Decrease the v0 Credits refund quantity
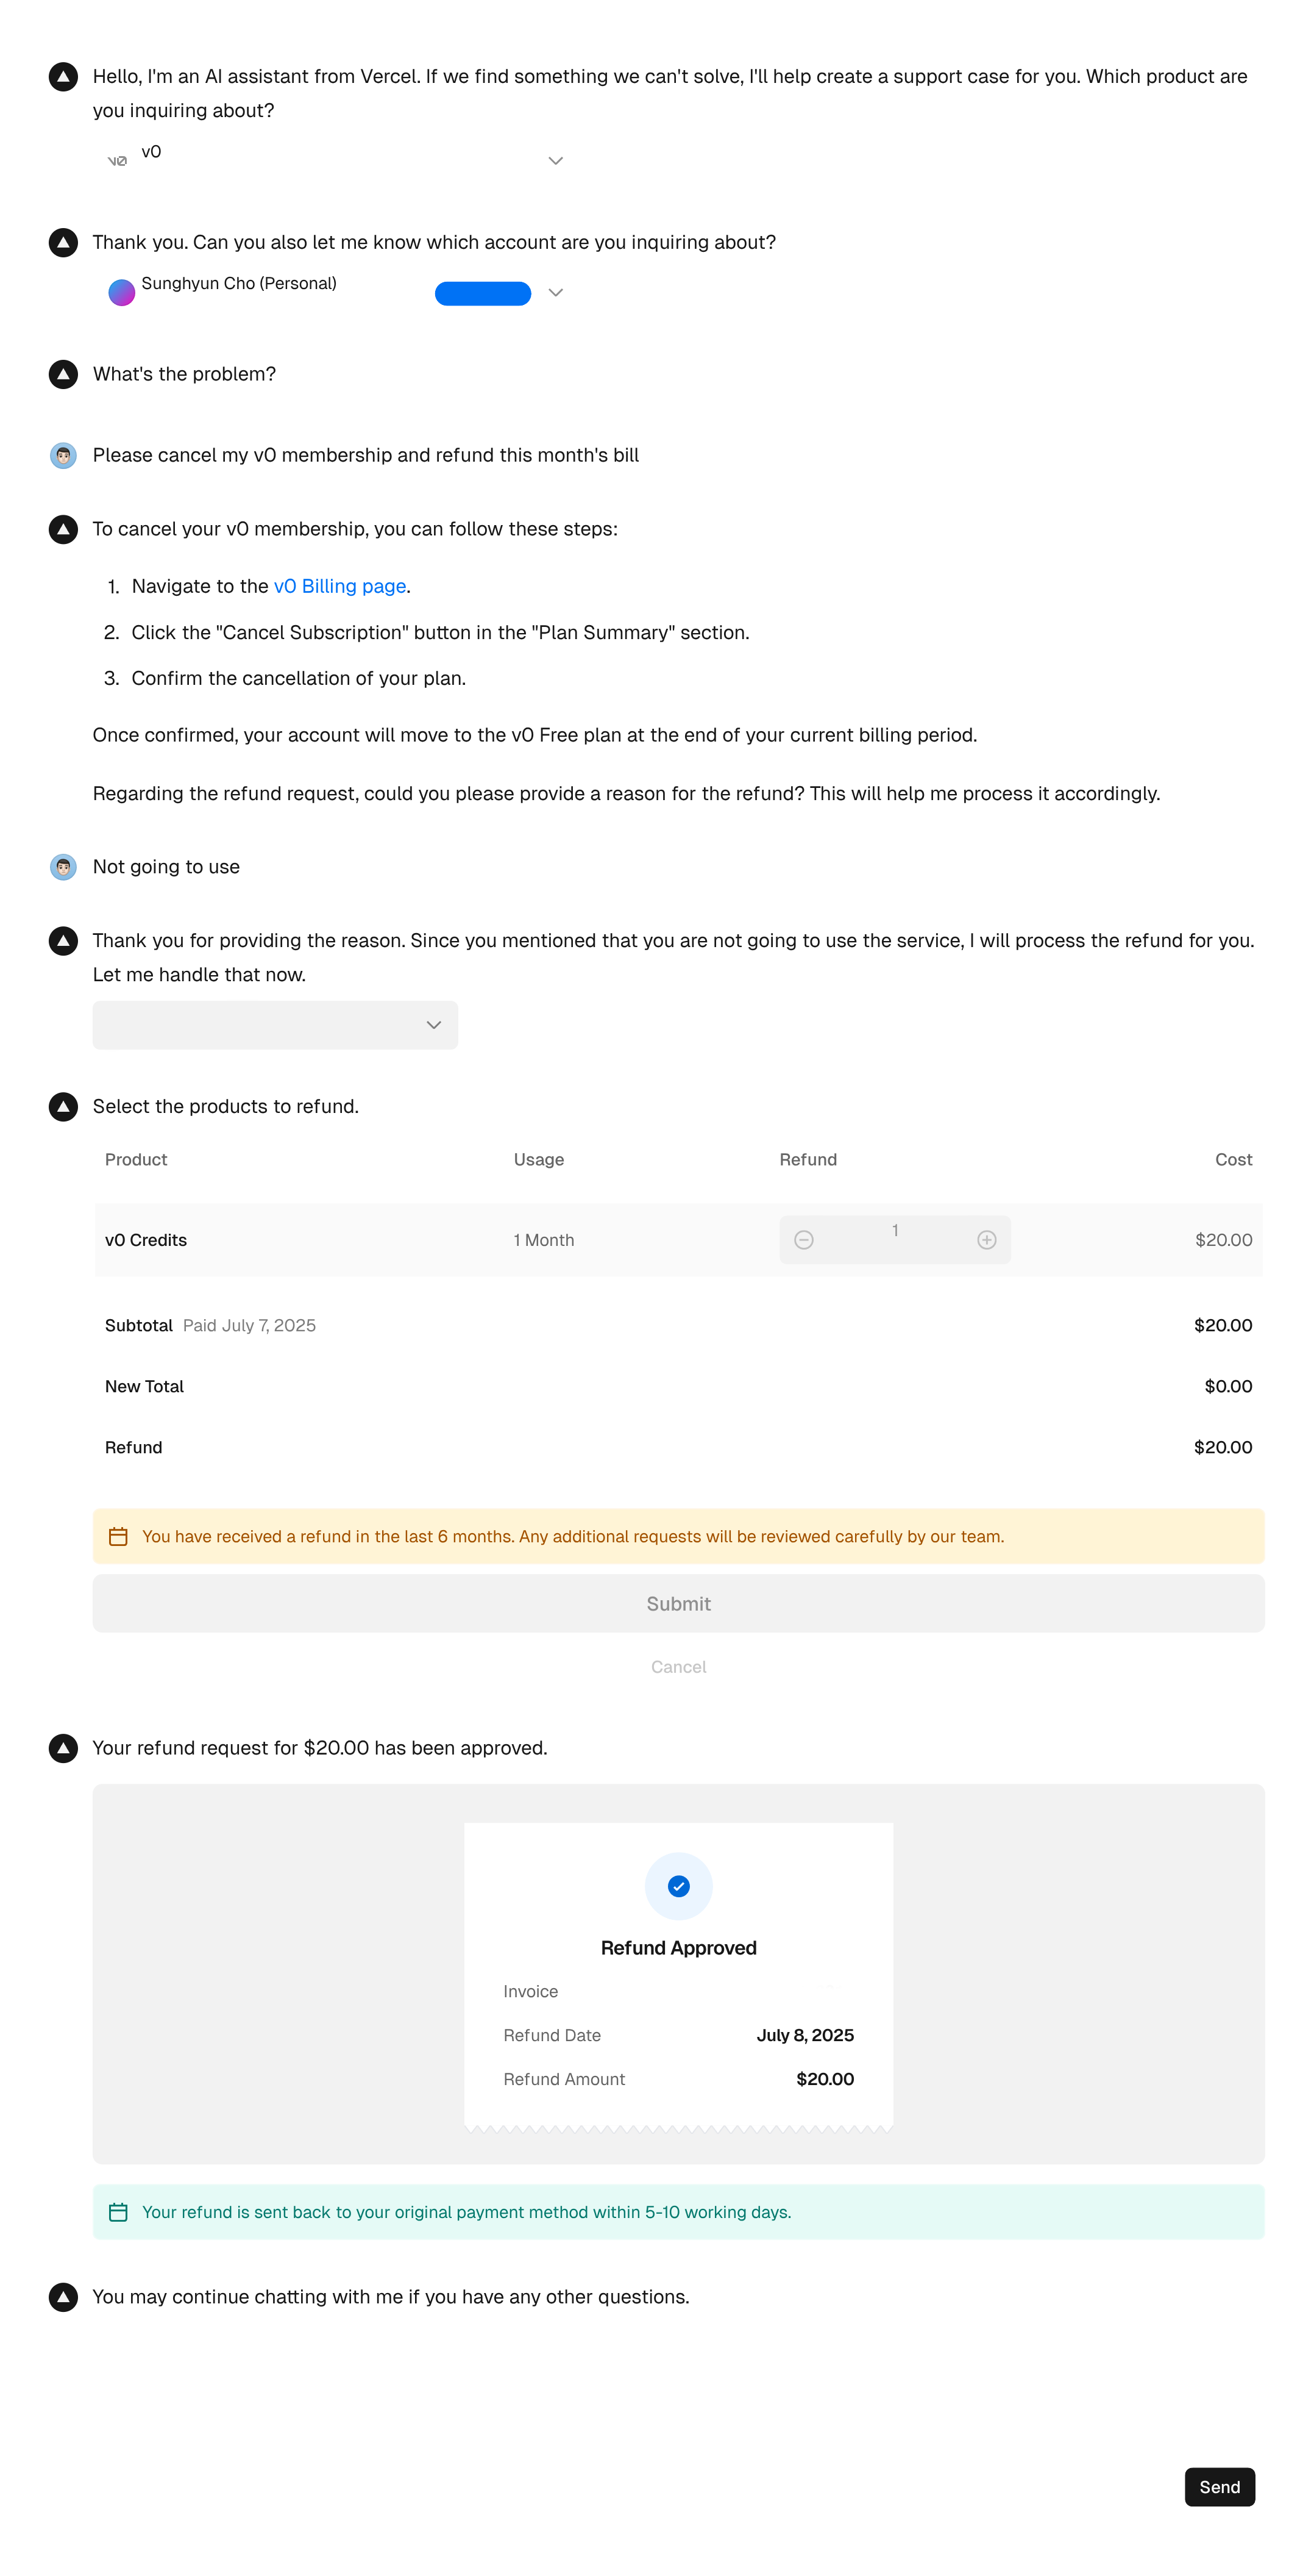1314x2576 pixels. coord(803,1240)
